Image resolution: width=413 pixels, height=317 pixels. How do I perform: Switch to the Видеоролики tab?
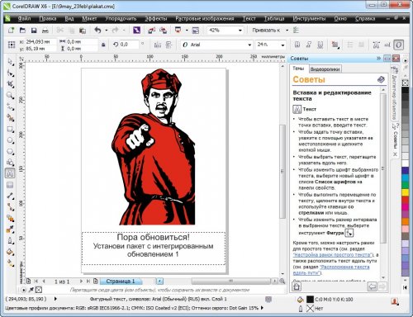pos(325,69)
